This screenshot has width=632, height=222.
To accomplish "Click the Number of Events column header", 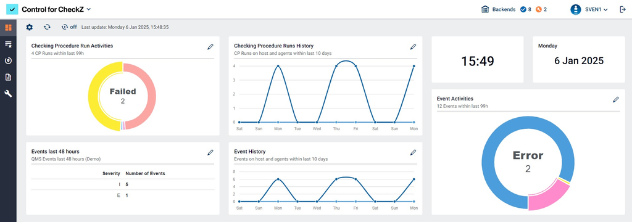I will [145, 174].
